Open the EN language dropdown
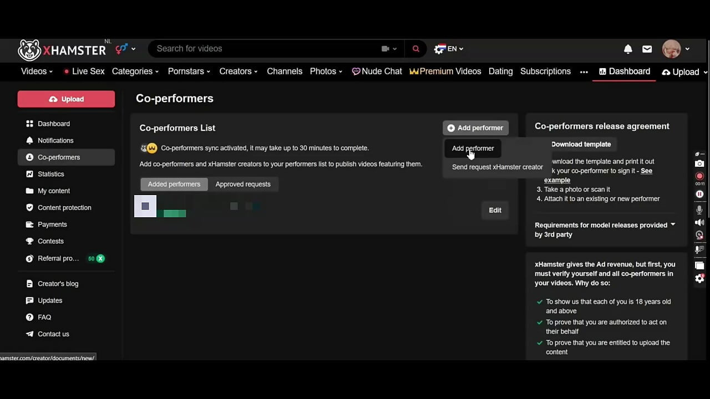 tap(449, 49)
